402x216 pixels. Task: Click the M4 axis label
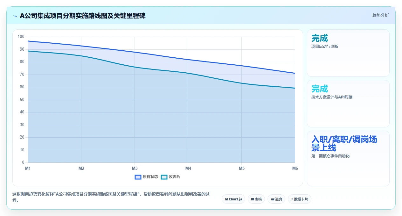(x=188, y=168)
